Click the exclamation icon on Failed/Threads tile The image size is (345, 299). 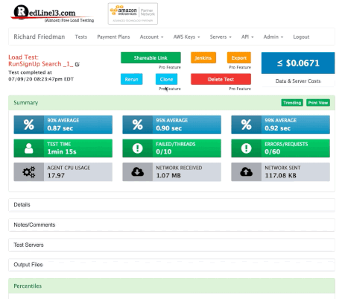(x=138, y=148)
